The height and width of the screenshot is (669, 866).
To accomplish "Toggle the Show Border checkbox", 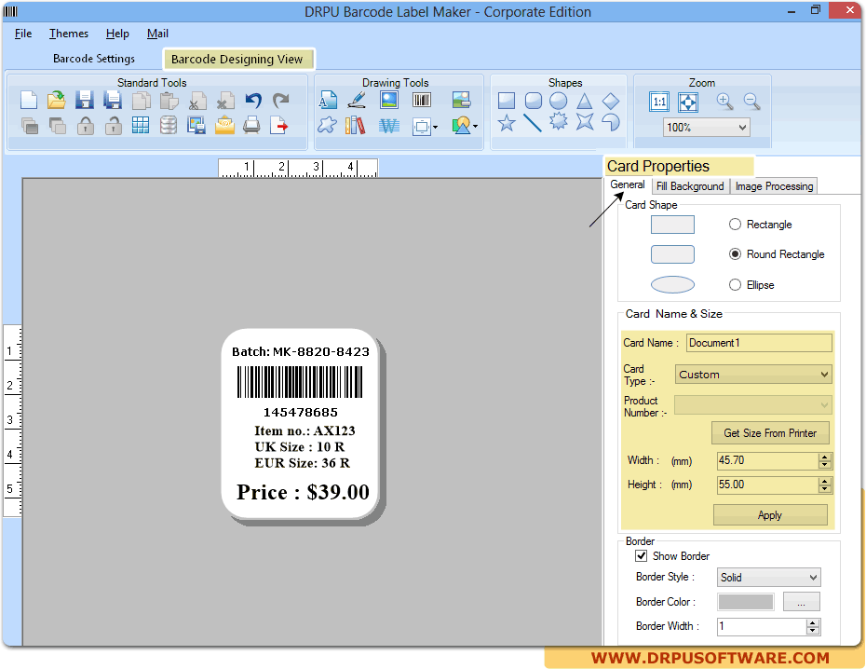I will point(642,555).
